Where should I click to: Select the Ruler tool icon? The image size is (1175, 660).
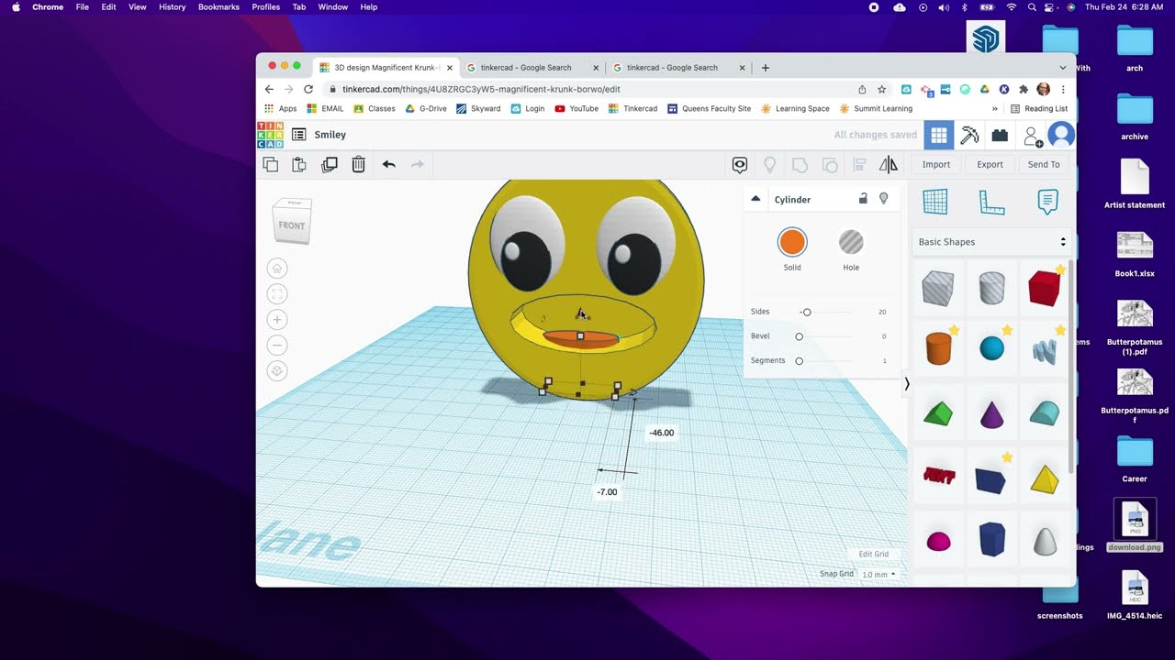coord(991,202)
